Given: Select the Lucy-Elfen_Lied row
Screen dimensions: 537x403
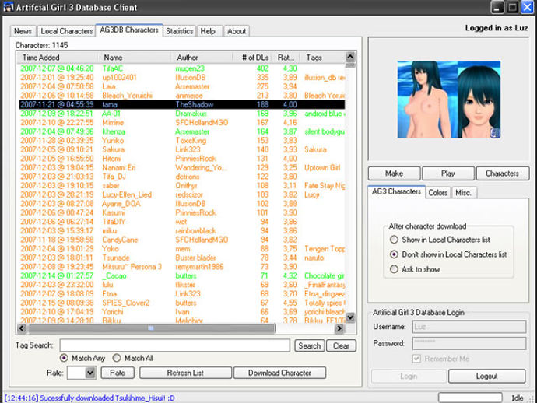Looking at the screenshot, I should (x=181, y=194).
